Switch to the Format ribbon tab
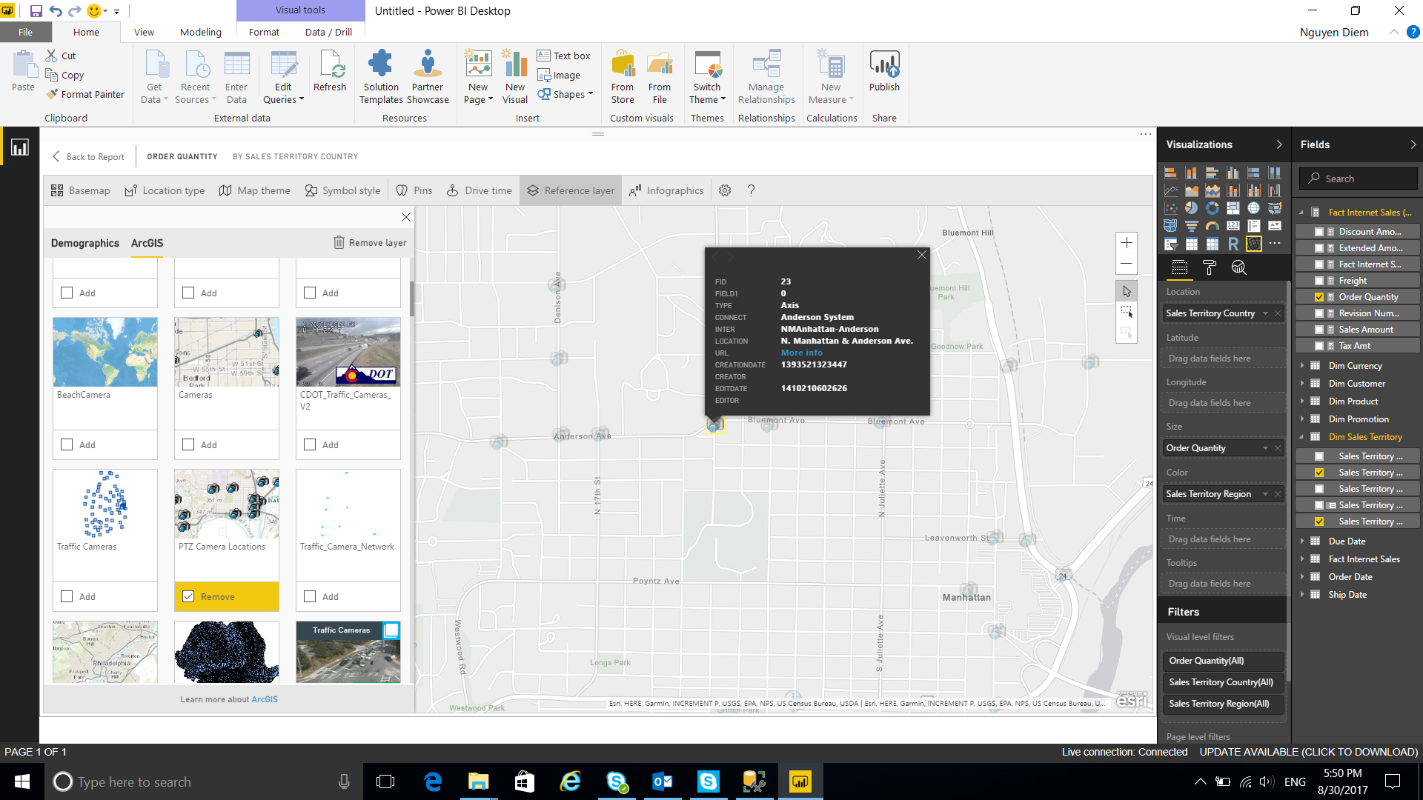The width and height of the screenshot is (1423, 800). click(x=264, y=32)
